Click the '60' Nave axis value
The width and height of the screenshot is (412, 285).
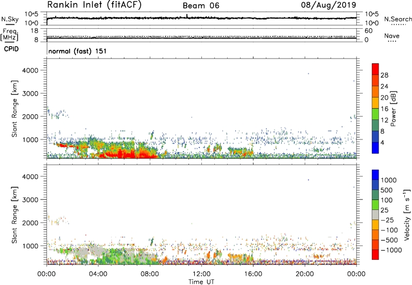[368, 31]
